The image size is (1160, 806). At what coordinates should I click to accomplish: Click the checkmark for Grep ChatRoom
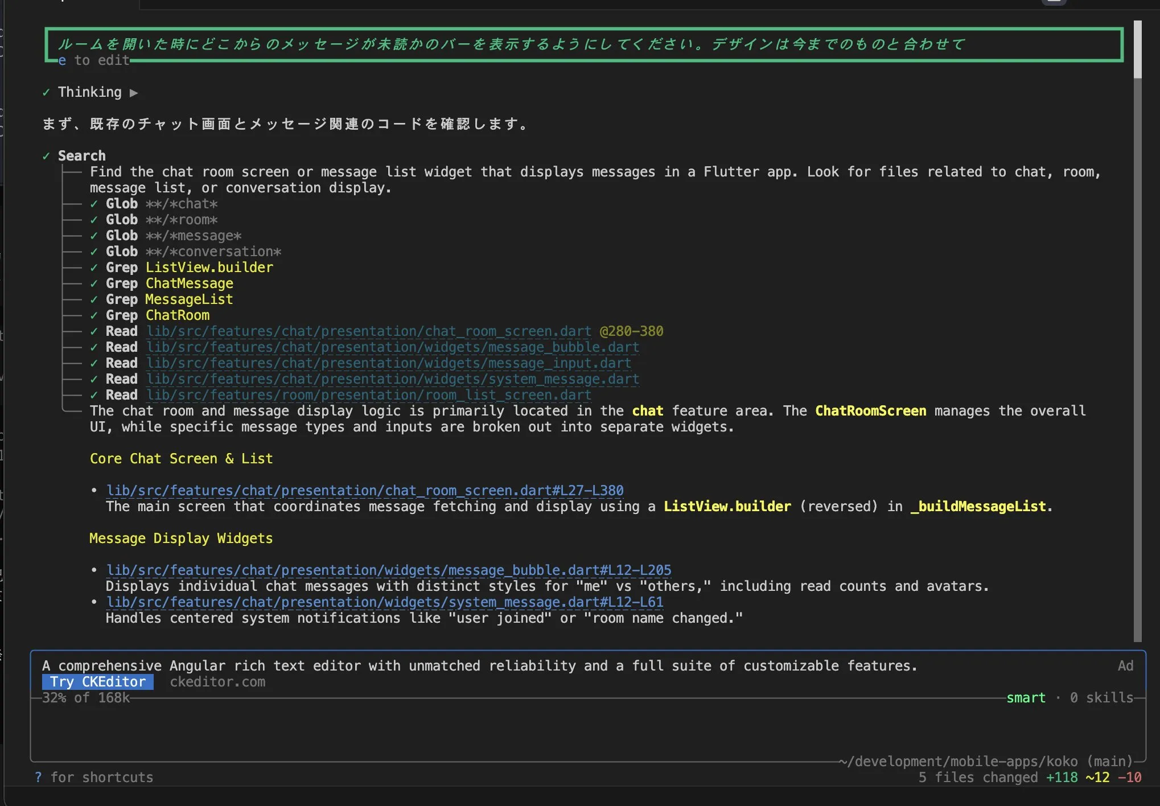coord(94,315)
